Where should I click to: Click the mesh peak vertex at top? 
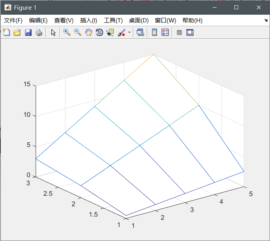(x=154, y=54)
